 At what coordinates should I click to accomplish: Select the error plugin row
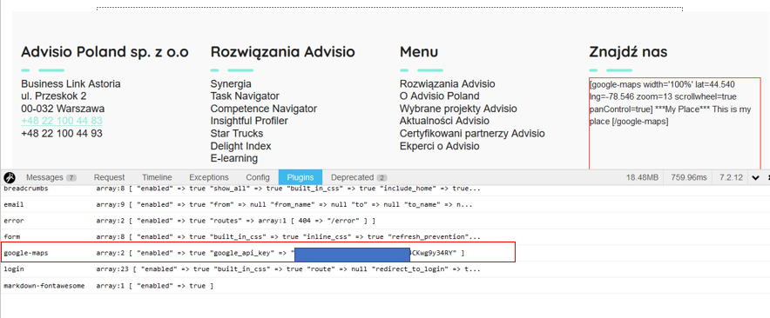click(x=385, y=220)
